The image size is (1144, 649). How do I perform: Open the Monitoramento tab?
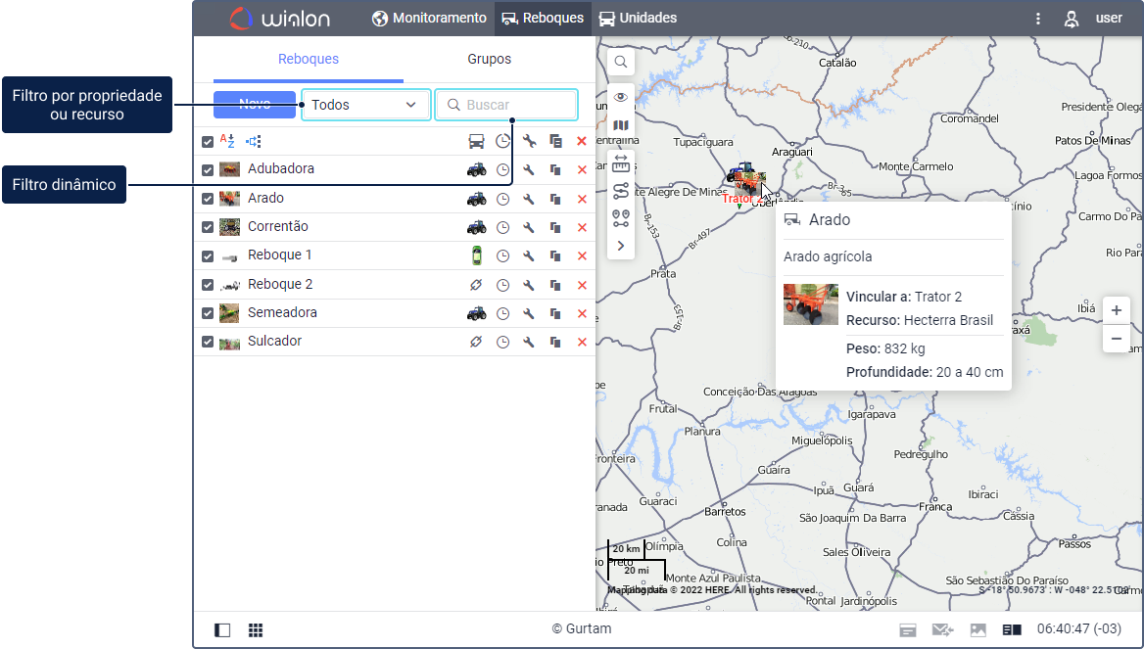(429, 18)
